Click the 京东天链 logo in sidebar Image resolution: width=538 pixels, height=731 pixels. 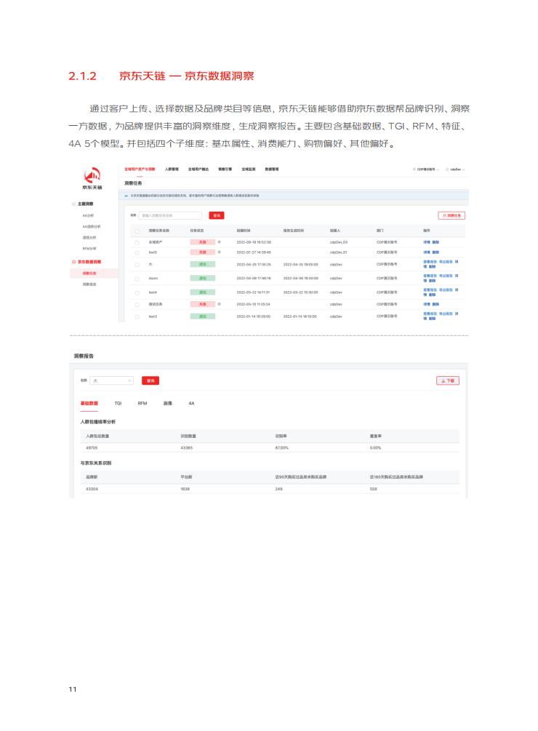click(x=92, y=178)
